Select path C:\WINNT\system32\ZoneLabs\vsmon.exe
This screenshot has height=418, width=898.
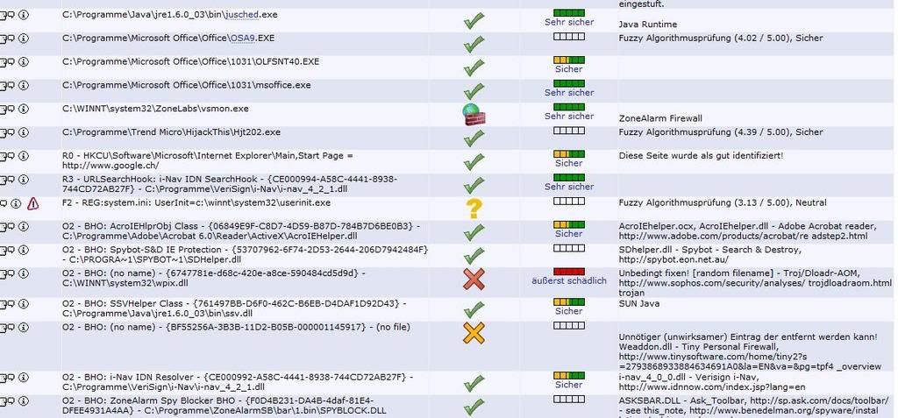click(x=156, y=108)
